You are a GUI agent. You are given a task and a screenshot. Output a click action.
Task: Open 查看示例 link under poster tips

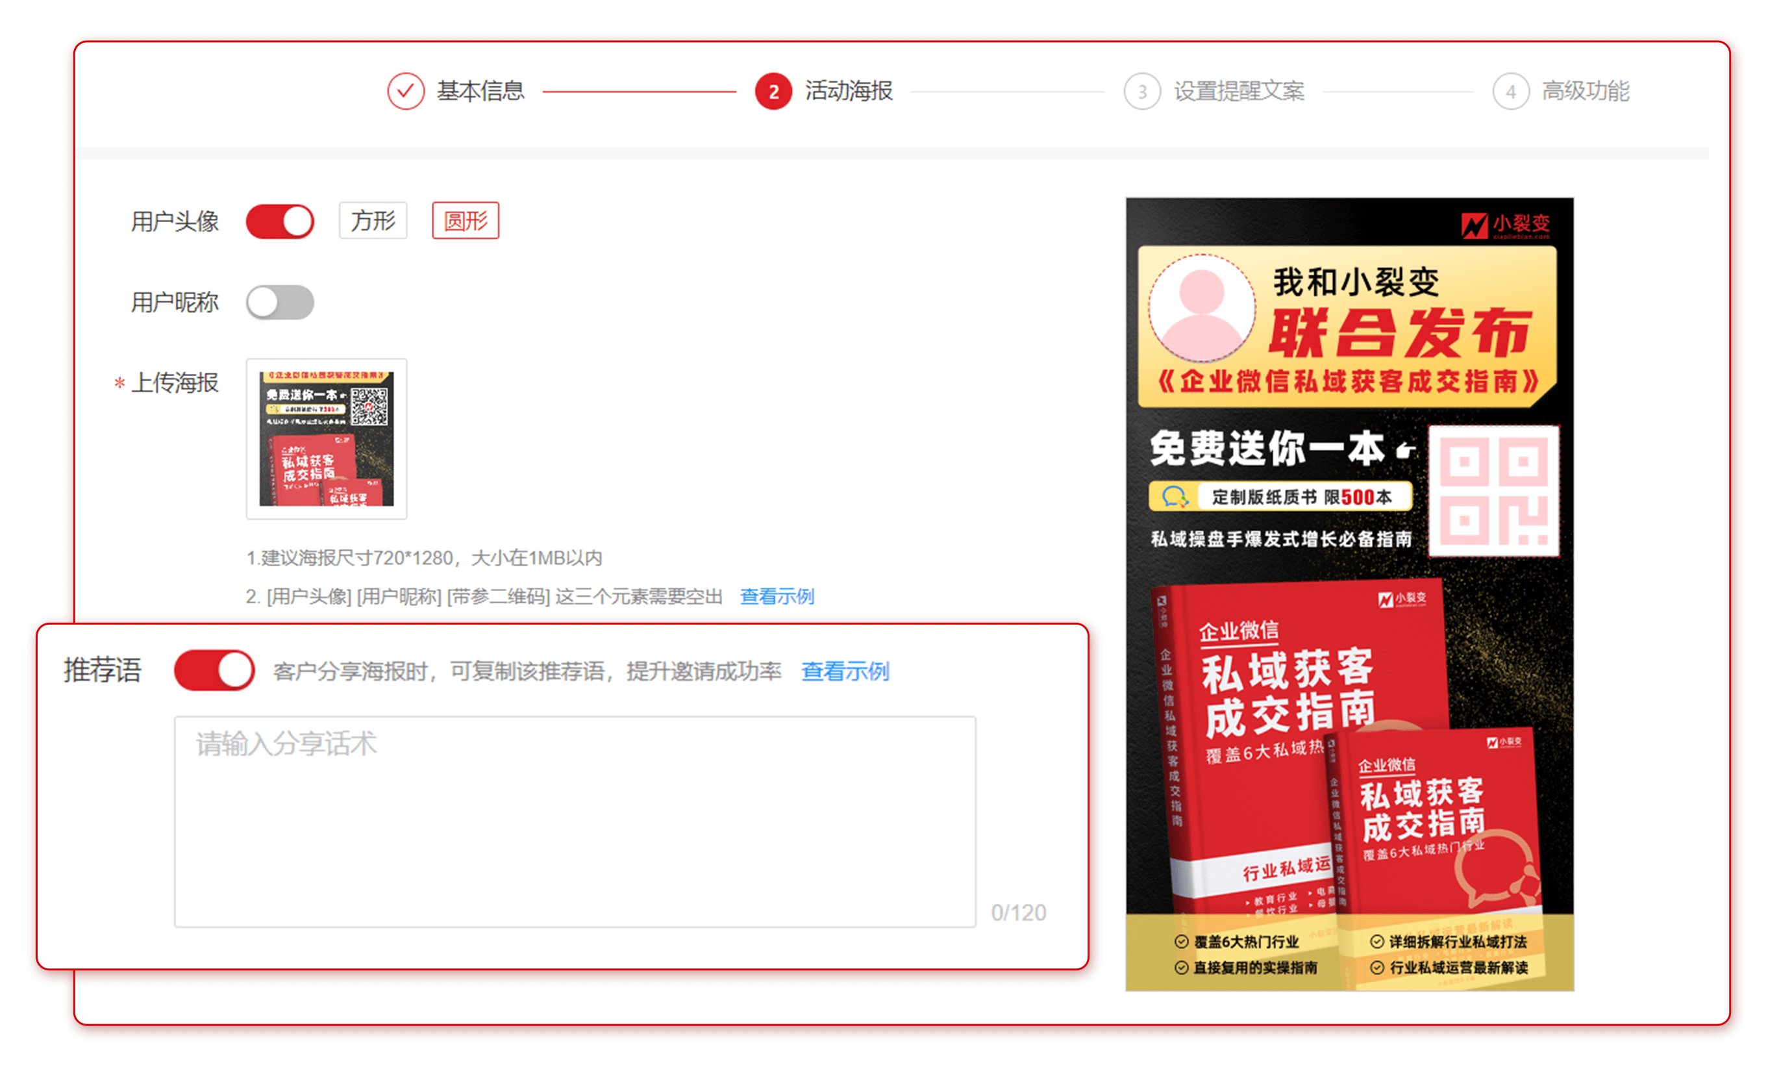tap(777, 596)
